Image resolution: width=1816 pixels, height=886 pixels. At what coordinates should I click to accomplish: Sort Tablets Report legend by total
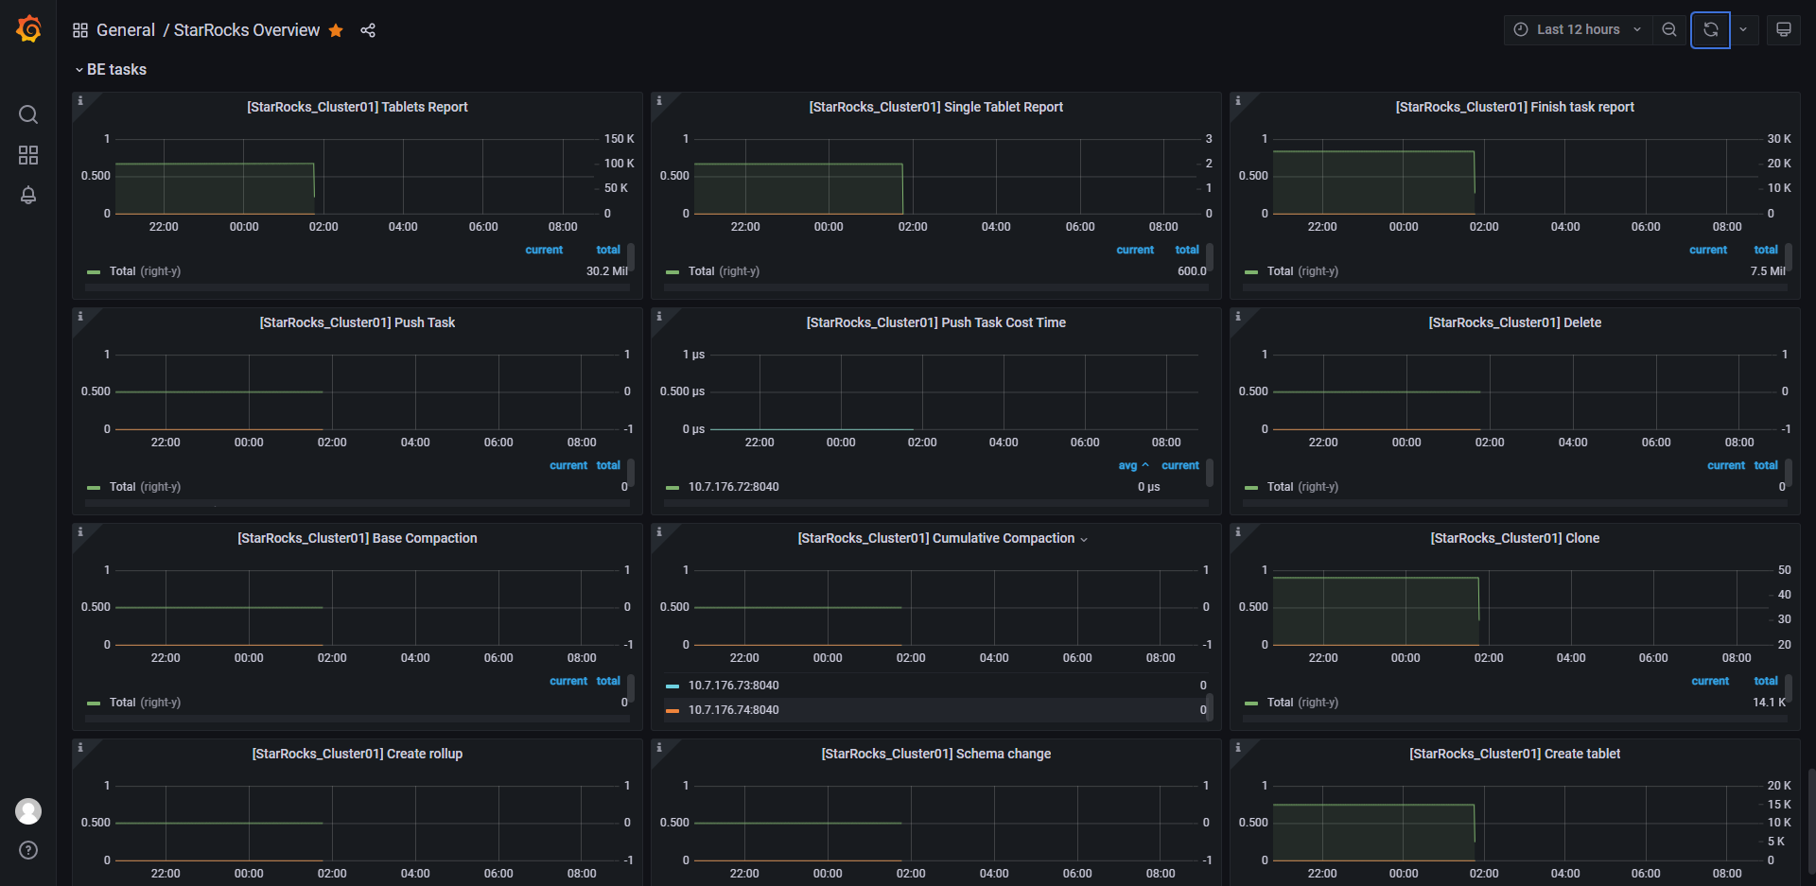[608, 250]
